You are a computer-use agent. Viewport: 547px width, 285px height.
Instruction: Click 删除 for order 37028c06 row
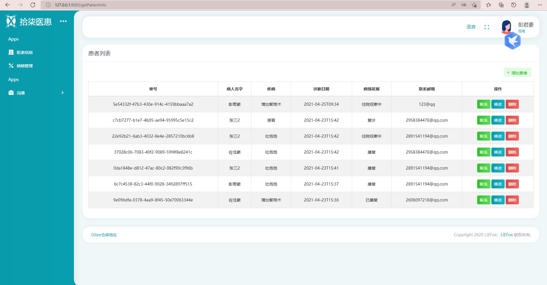[512, 152]
